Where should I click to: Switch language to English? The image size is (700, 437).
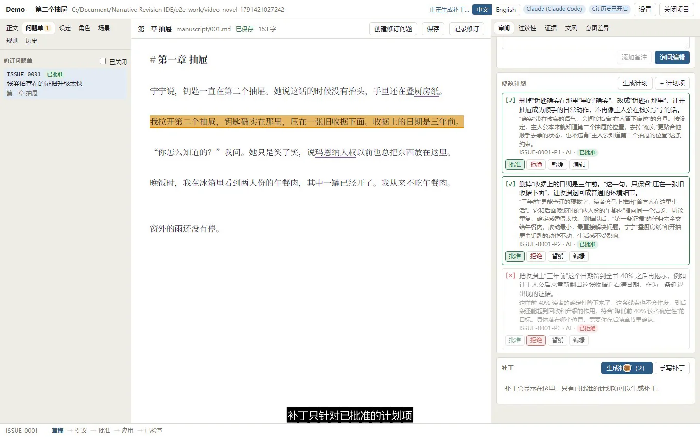pyautogui.click(x=506, y=9)
